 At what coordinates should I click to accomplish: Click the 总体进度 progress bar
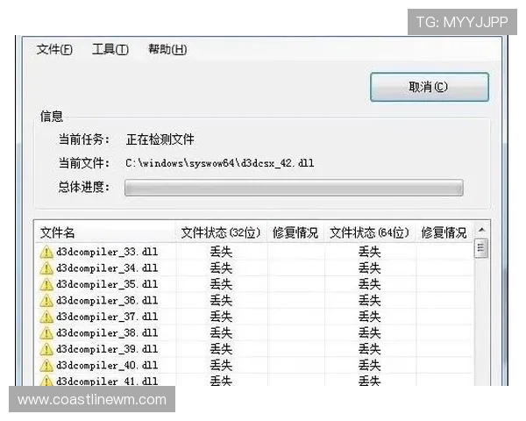[x=293, y=188]
